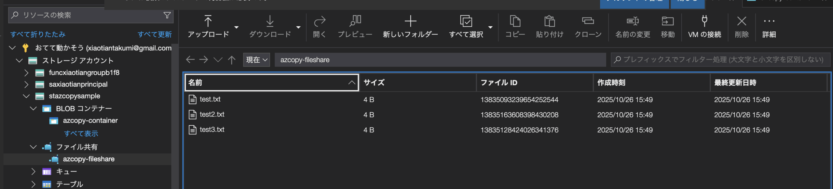Screen dimensions: 833x189
Task: Go back with the left arrow icon
Action: pyautogui.click(x=190, y=60)
